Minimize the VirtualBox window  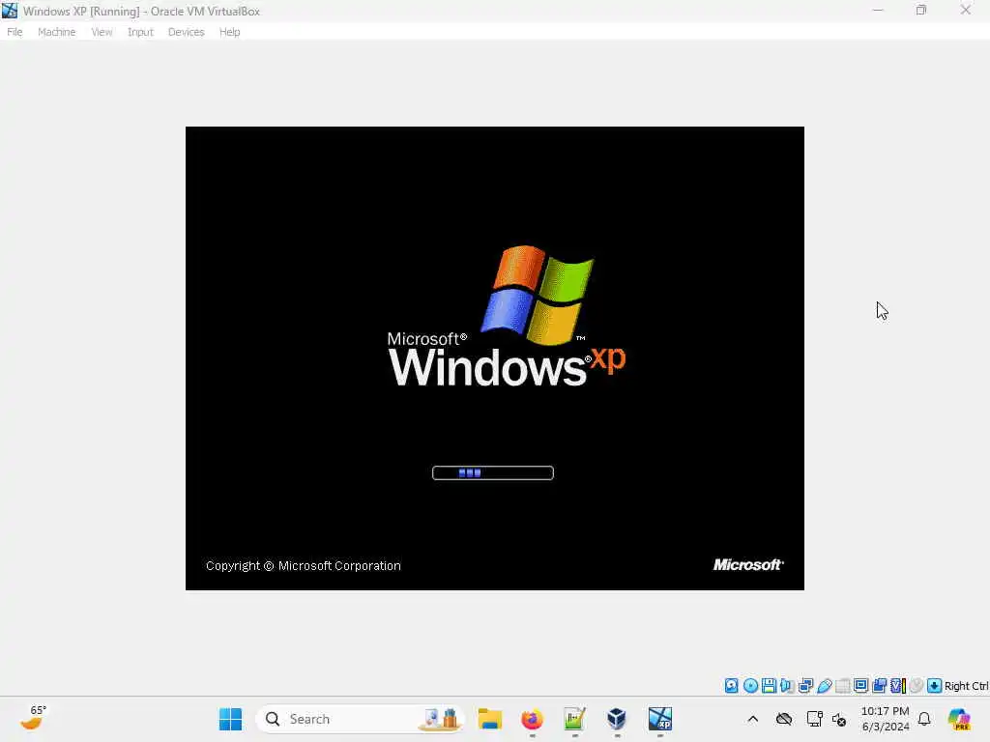point(878,10)
